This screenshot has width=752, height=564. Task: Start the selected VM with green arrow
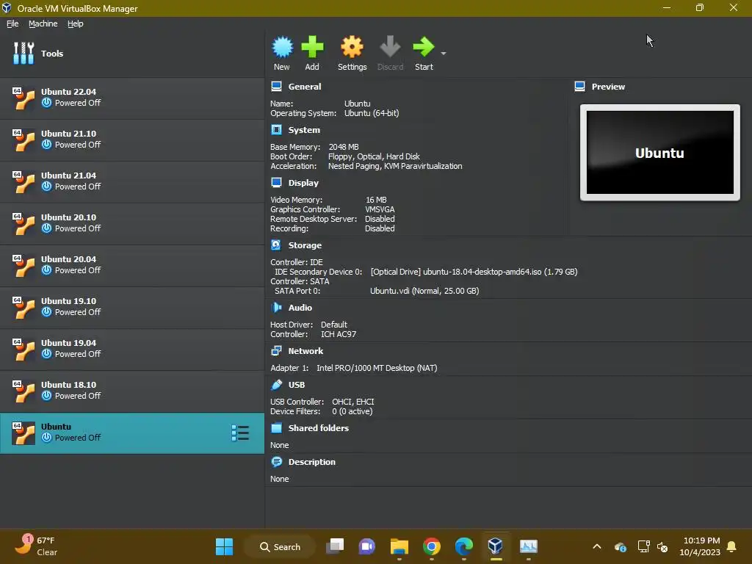point(424,47)
